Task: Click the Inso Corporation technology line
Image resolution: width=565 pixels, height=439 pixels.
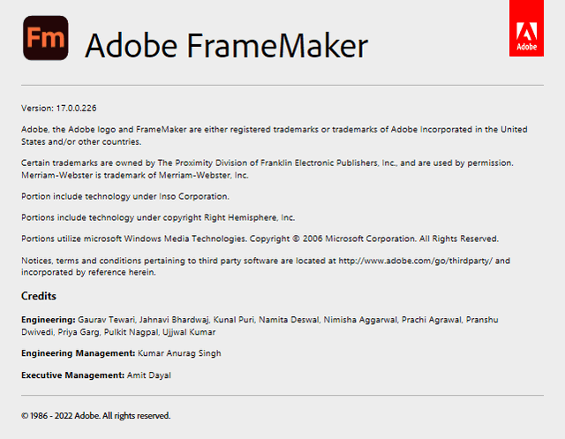Action: (124, 196)
